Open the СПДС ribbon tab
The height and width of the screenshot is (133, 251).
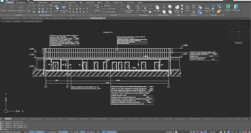coord(139,3)
